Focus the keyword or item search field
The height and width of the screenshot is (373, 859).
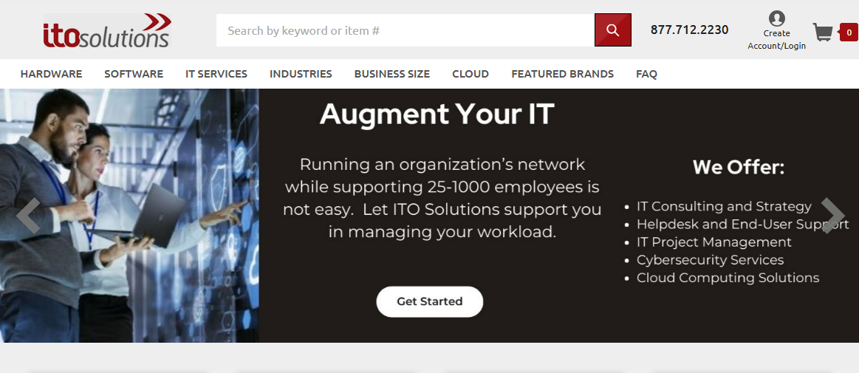[x=405, y=30]
